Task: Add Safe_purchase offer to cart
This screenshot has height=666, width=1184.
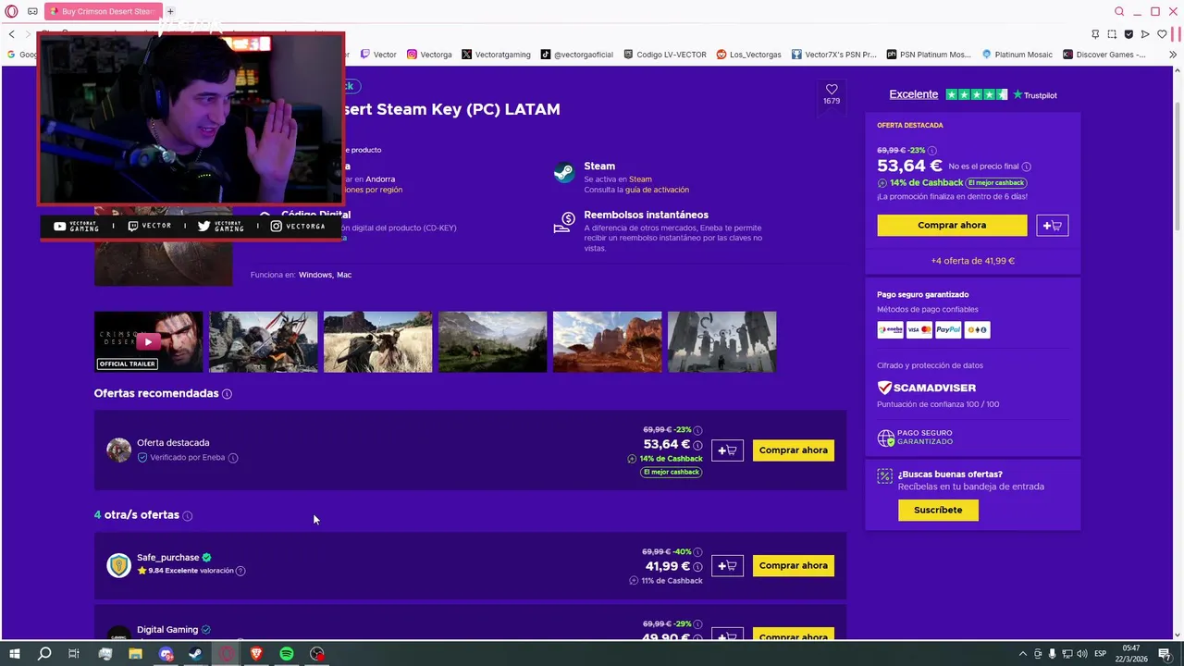Action: pos(727,566)
